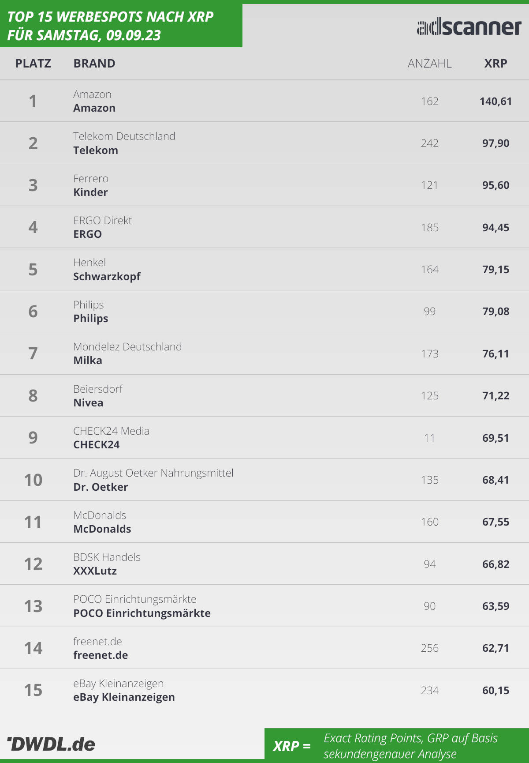Click the ANZAHL column header
Screen dimensions: 529x763
pos(429,64)
